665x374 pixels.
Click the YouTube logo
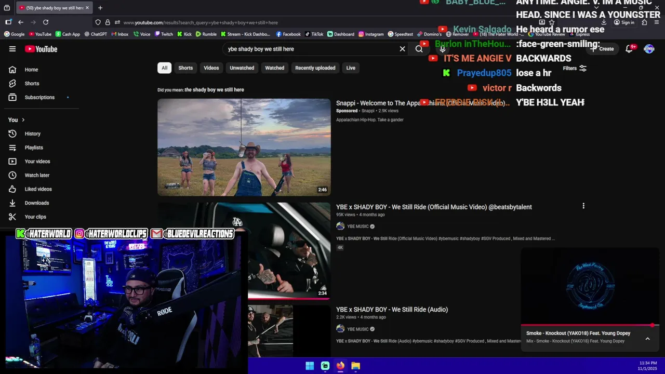tap(41, 49)
